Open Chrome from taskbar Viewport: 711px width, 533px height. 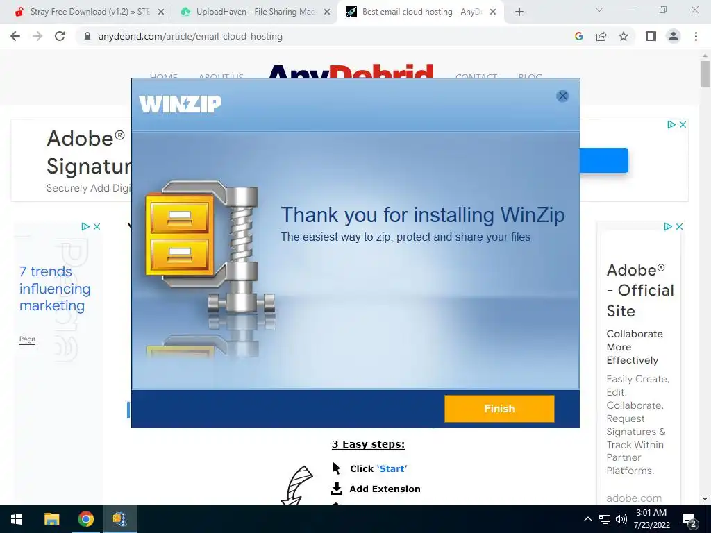click(85, 519)
